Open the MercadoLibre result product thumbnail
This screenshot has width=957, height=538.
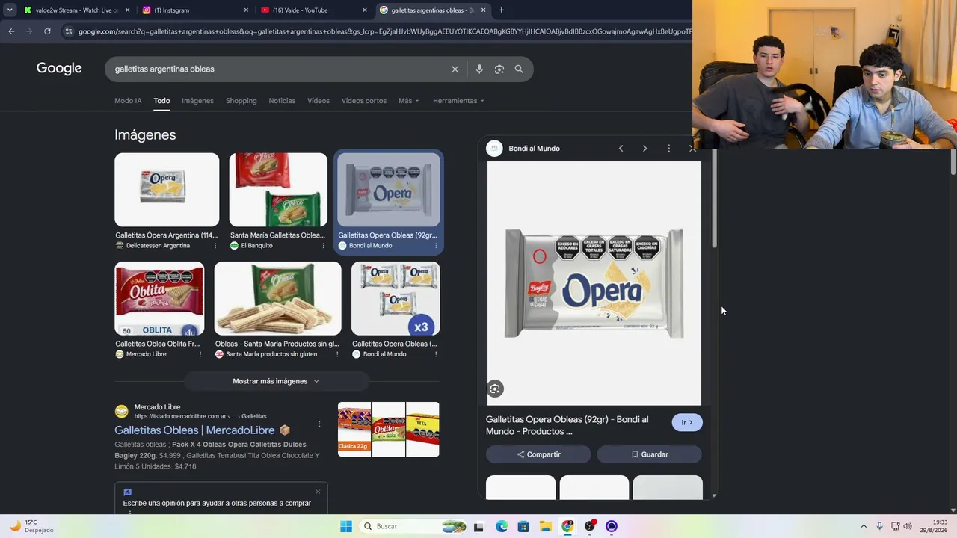tap(388, 430)
